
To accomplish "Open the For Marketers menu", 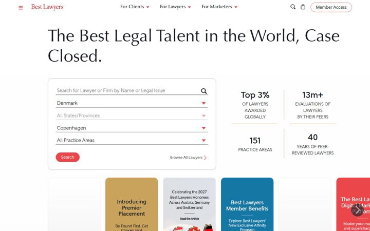I will [x=219, y=7].
